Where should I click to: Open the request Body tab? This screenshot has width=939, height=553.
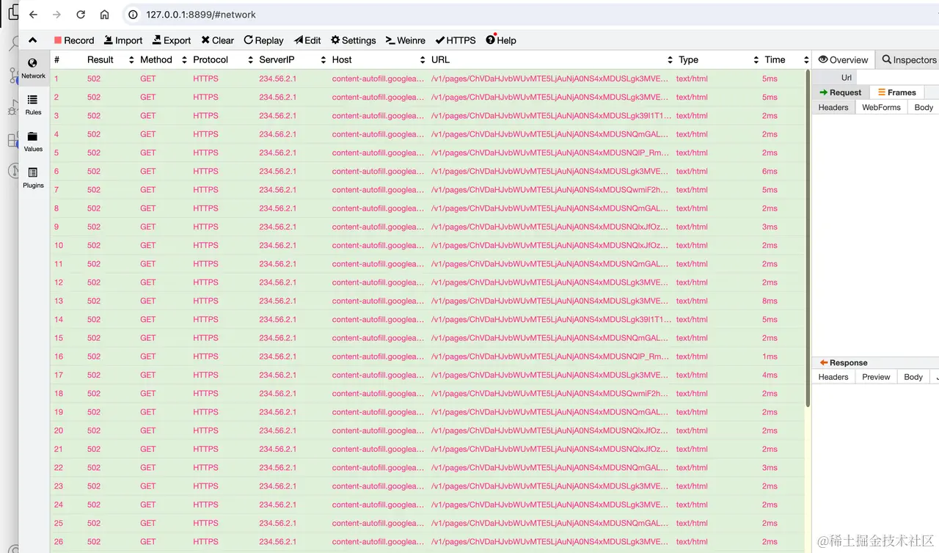coord(924,107)
